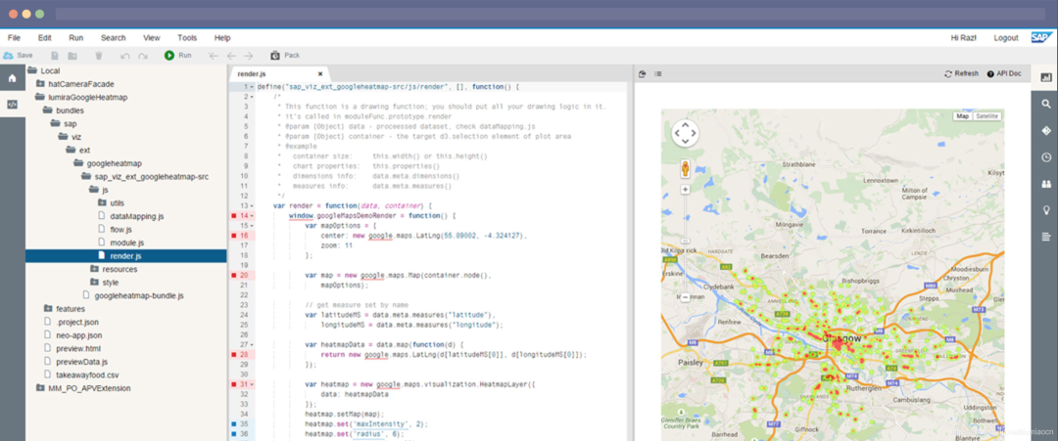
Task: Click the Refresh button in preview pane
Action: (x=962, y=74)
